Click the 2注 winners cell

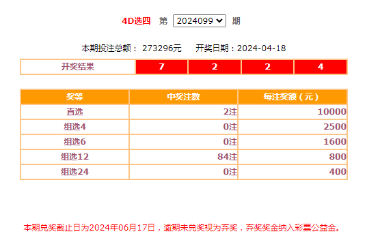click(183, 112)
